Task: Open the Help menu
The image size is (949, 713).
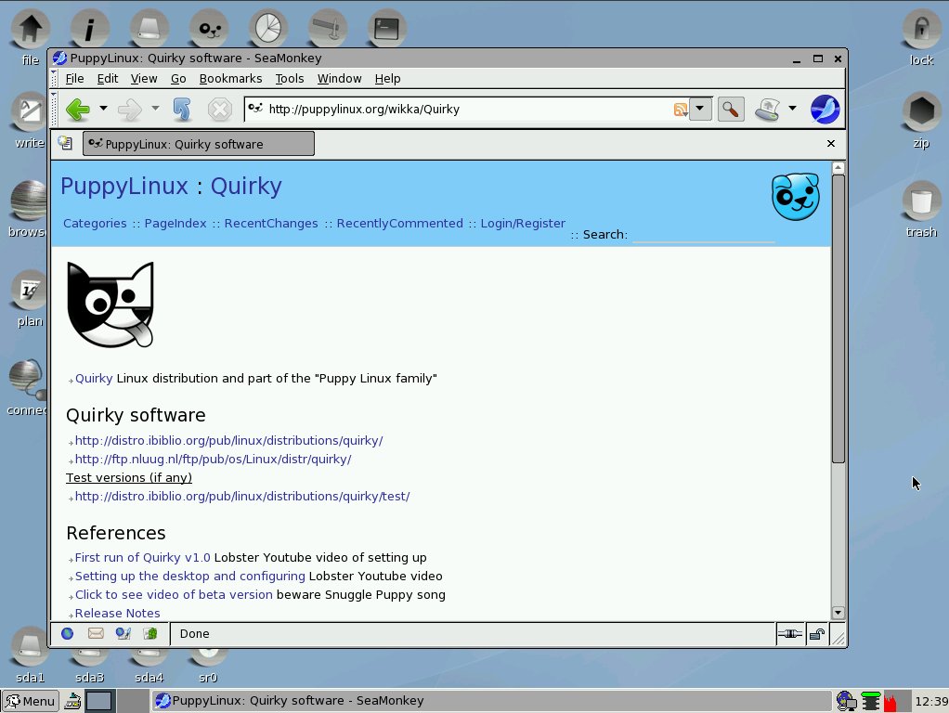Action: [387, 79]
